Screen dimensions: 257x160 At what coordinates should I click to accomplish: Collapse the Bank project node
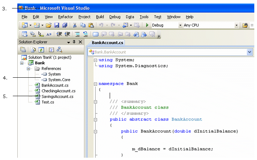point(22,63)
